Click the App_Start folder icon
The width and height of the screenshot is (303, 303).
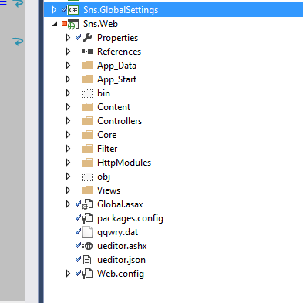87,79
